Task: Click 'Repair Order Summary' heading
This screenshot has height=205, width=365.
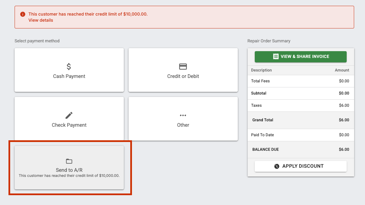Action: [269, 41]
